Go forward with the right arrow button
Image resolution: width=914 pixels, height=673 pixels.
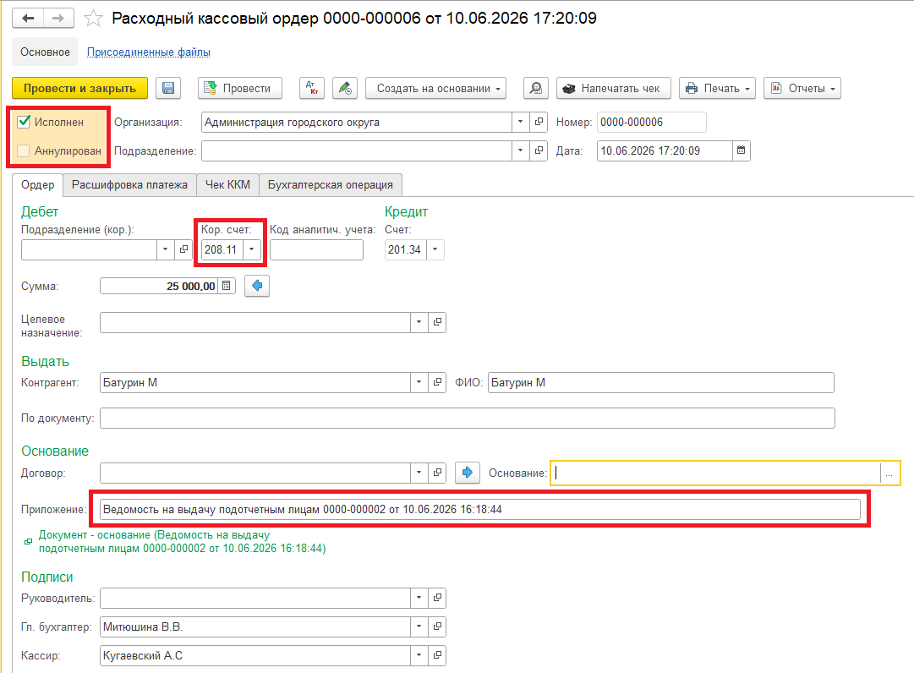pos(58,18)
